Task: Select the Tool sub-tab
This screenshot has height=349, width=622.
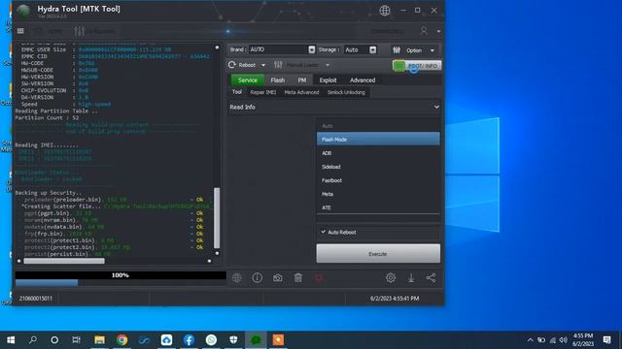Action: [237, 92]
